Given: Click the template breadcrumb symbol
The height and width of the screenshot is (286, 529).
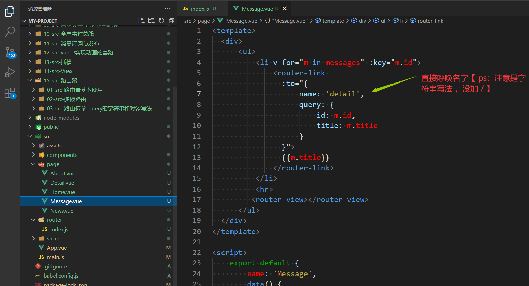Looking at the screenshot, I should pyautogui.click(x=330, y=21).
